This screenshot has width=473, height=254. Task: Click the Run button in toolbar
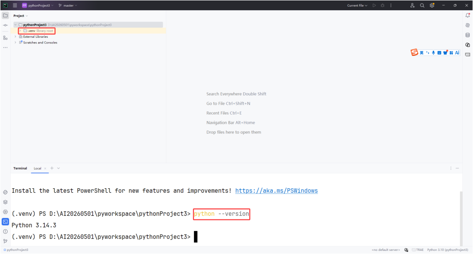pyautogui.click(x=374, y=5)
